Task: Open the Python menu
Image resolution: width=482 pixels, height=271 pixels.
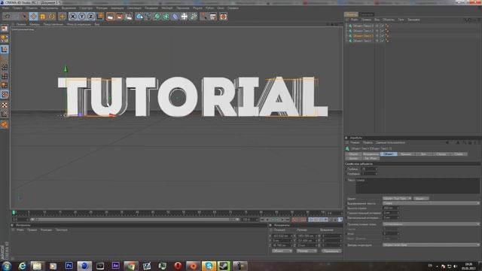Action: coord(209,8)
